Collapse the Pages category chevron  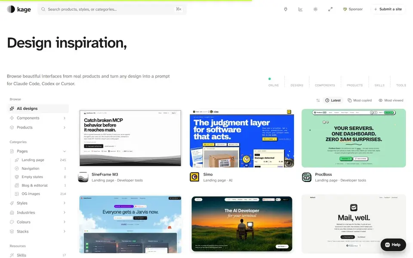tap(64, 151)
